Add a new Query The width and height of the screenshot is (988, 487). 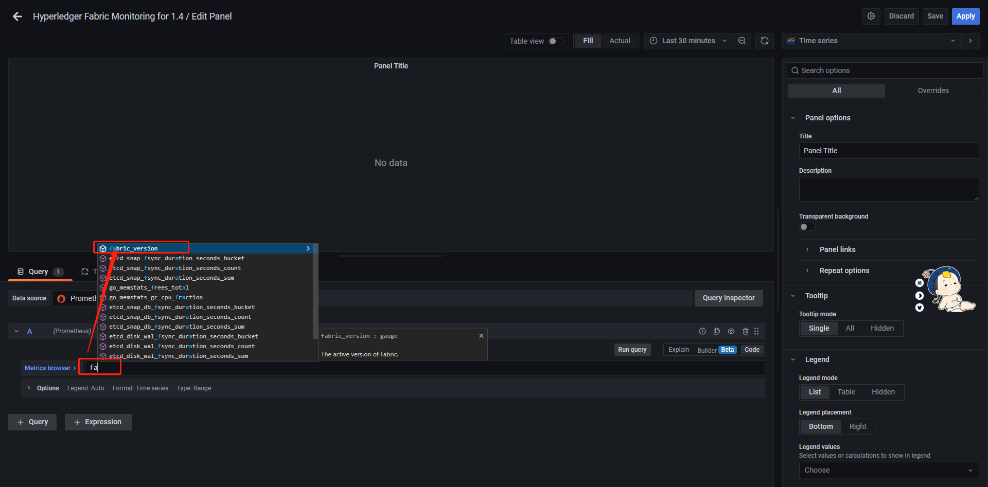point(32,422)
